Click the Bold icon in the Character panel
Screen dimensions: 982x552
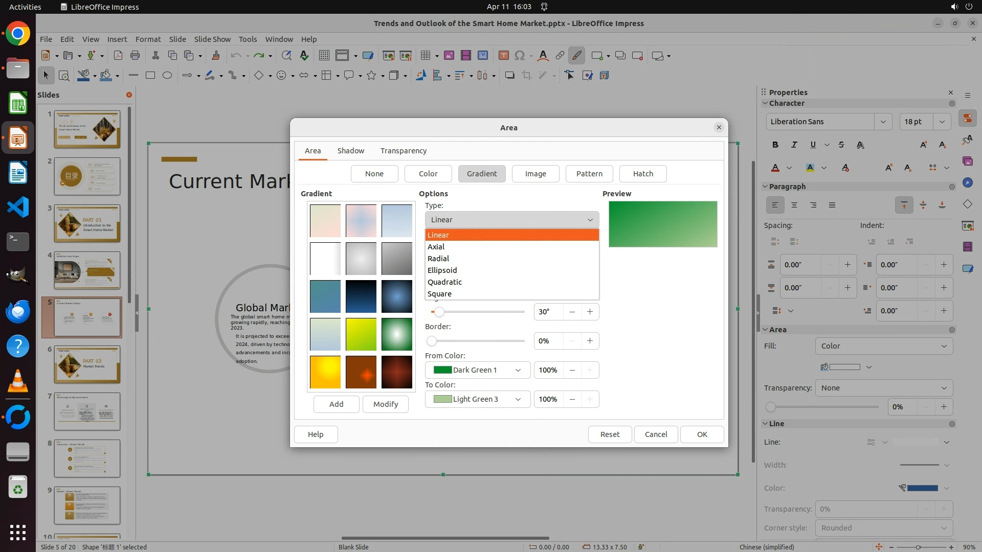click(775, 145)
